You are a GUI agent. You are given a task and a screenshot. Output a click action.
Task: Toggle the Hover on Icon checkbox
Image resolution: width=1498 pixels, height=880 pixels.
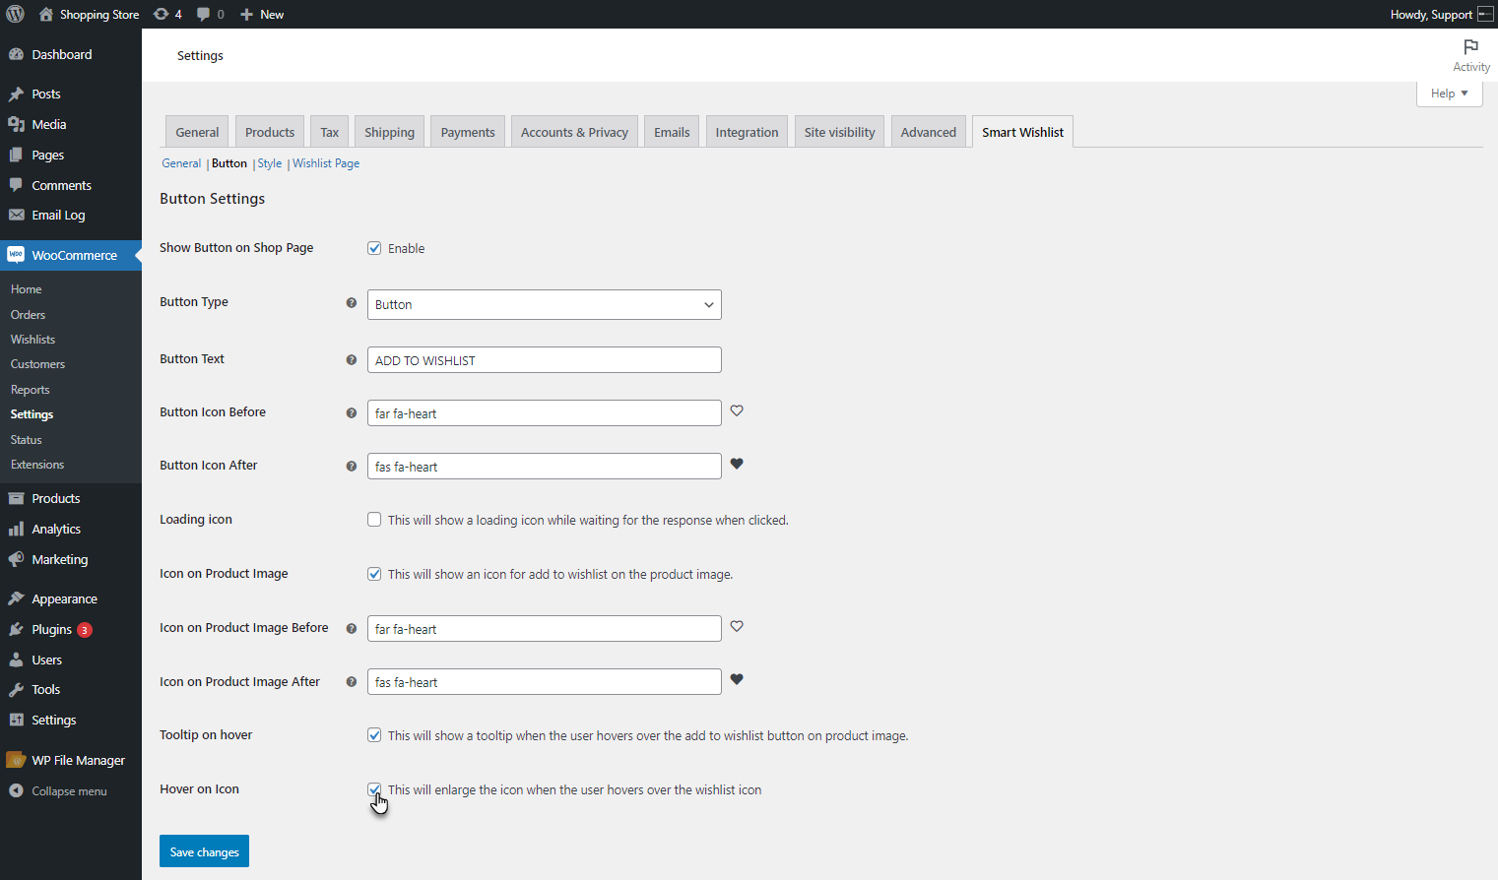click(x=374, y=789)
